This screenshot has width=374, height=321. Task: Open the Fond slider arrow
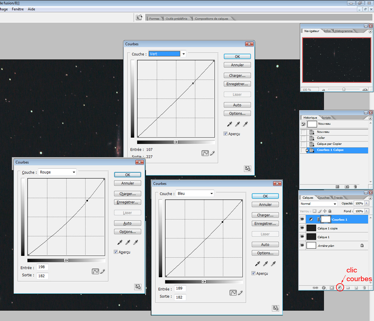pyautogui.click(x=367, y=211)
